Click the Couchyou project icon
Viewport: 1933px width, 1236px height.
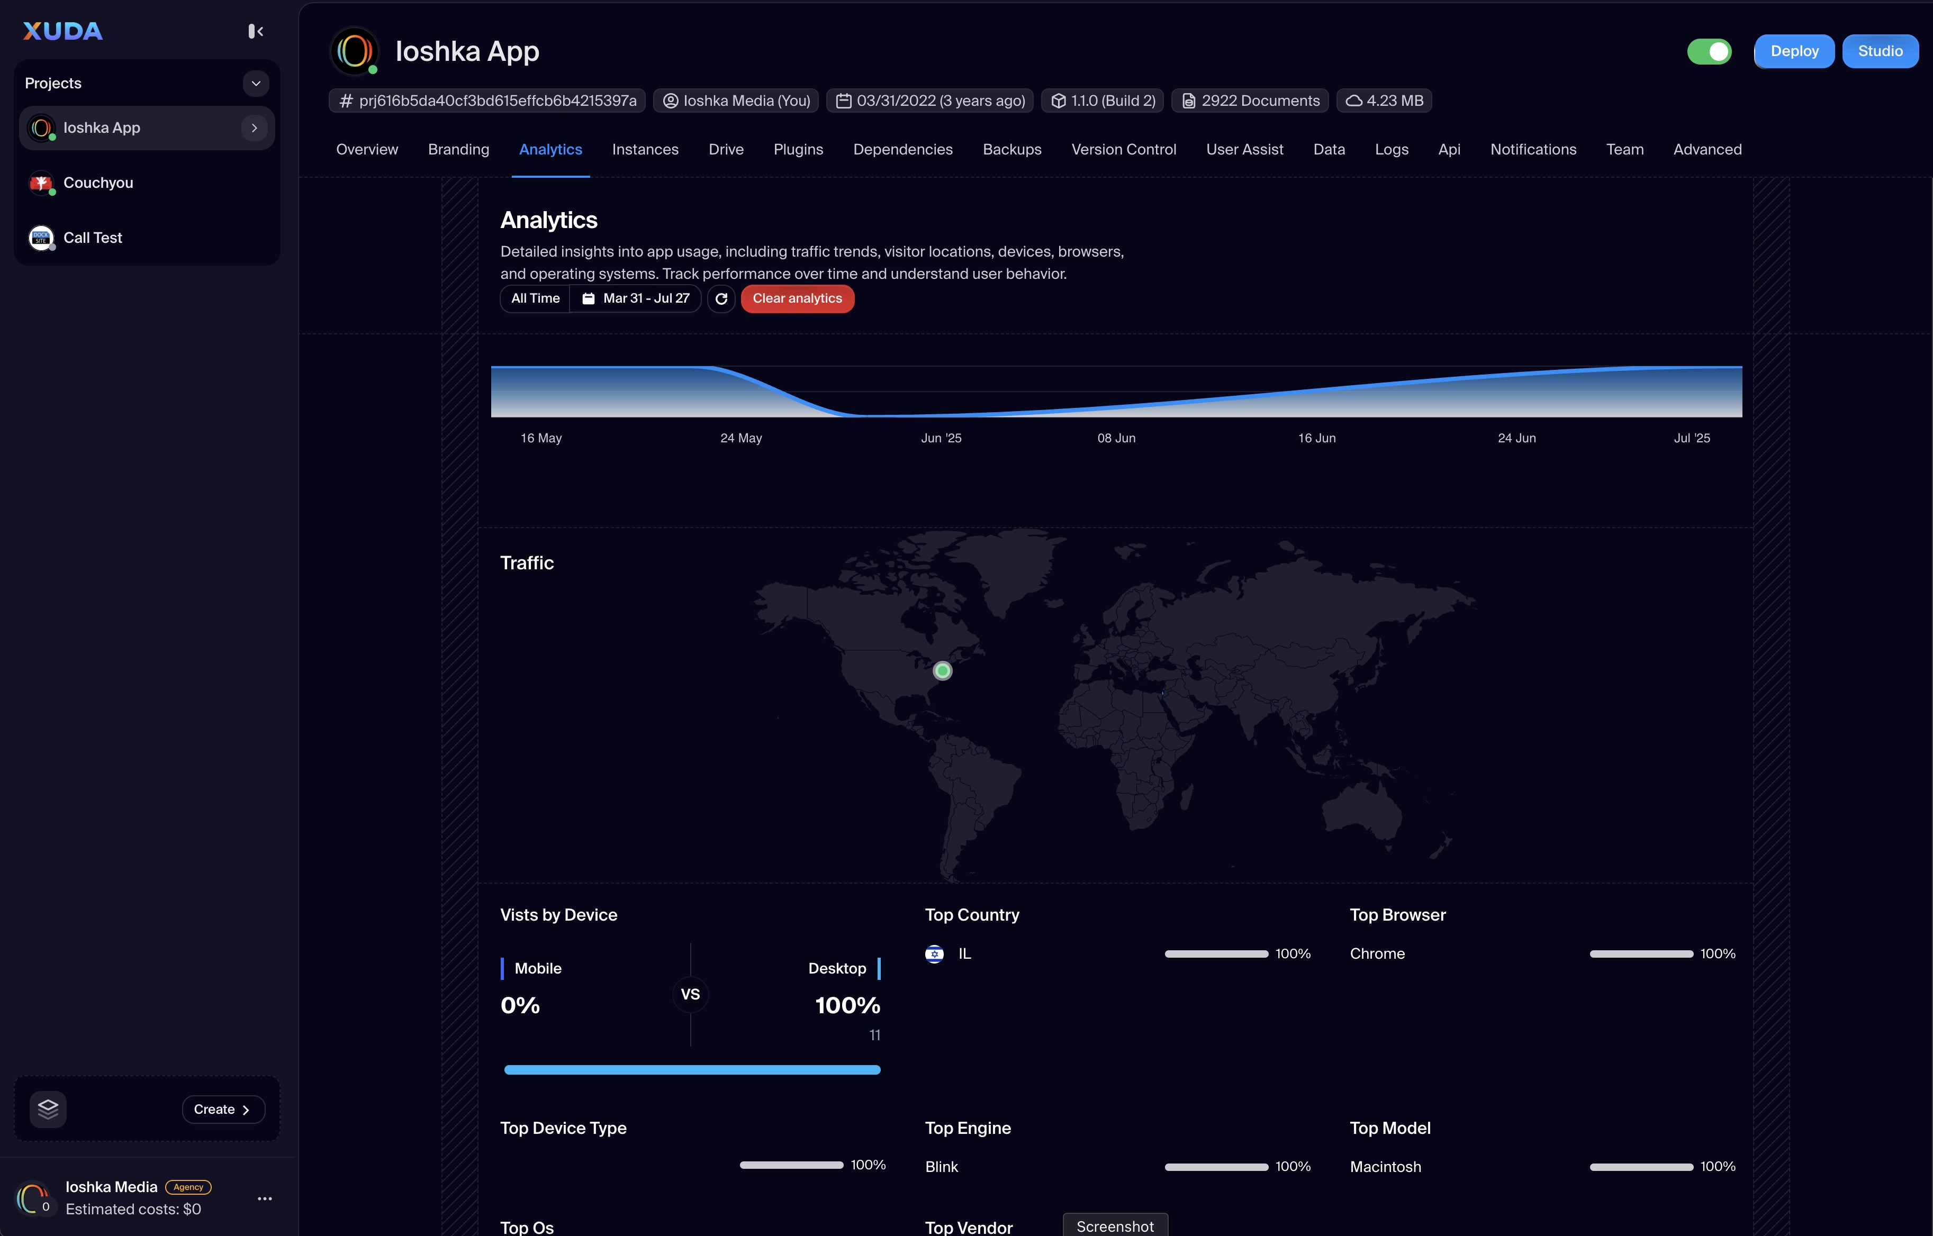41,183
